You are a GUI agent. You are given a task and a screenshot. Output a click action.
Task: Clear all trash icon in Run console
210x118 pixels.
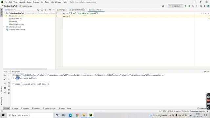pyautogui.click(x=9, y=93)
